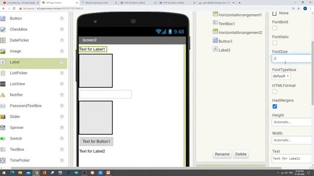Select the Spinner component icon
314x176 pixels.
pyautogui.click(x=3, y=128)
